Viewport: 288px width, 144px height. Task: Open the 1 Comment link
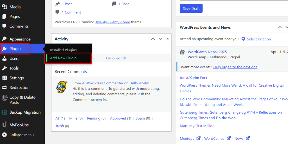[x=71, y=12]
